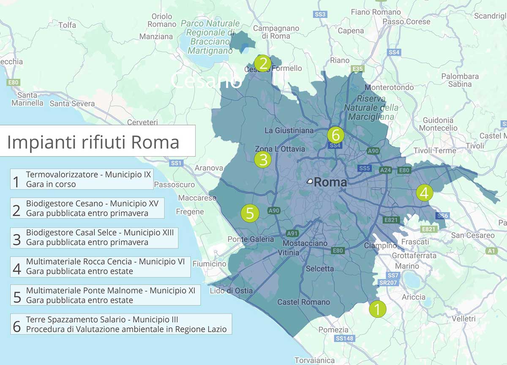507x365 pixels.
Task: Click the SS148 road shield
Action: tap(344, 339)
